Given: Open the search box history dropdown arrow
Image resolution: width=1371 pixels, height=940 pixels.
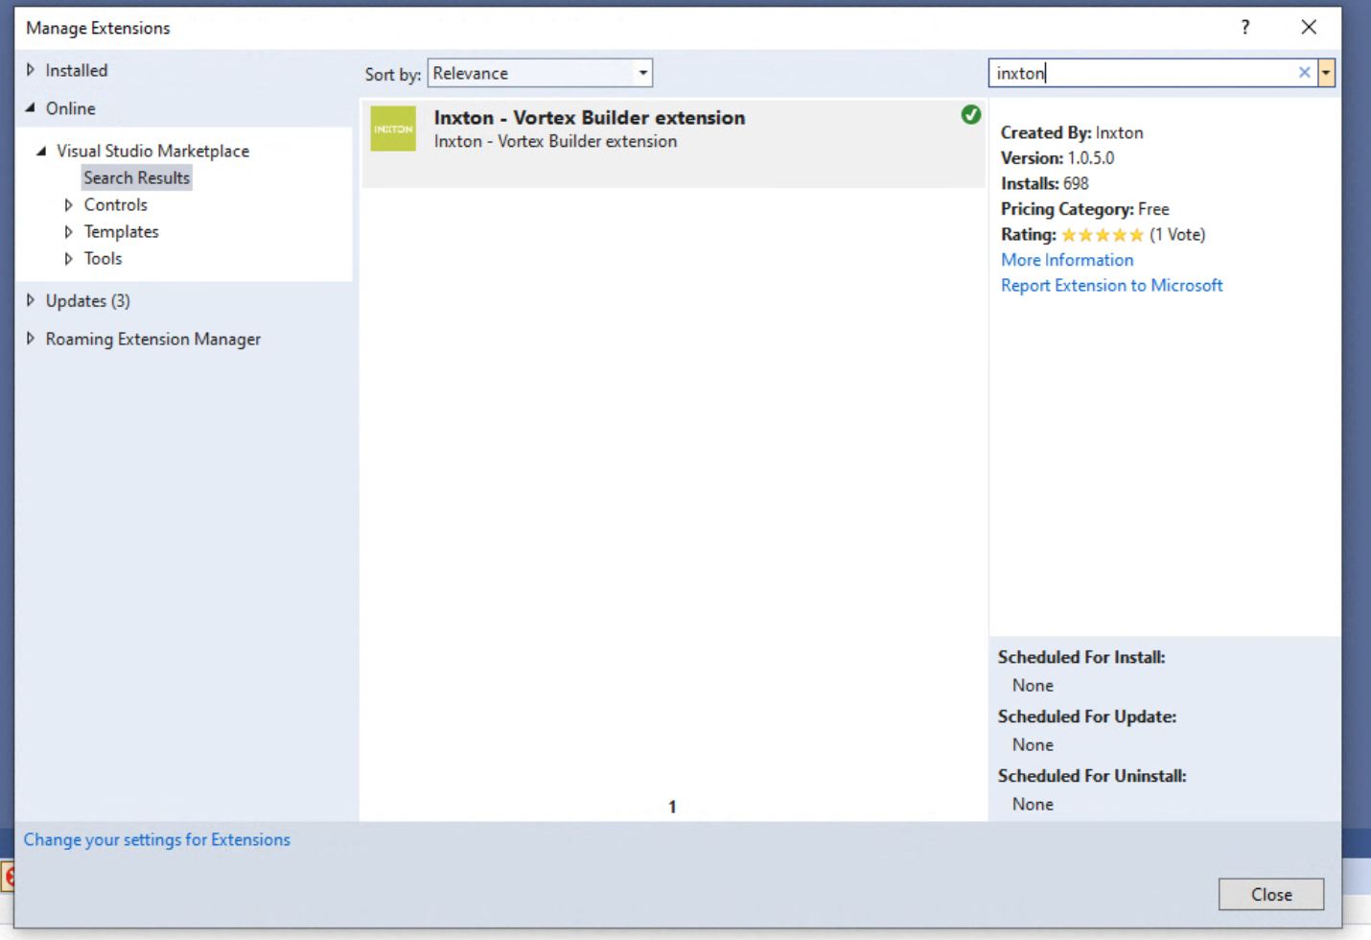Looking at the screenshot, I should (x=1326, y=73).
